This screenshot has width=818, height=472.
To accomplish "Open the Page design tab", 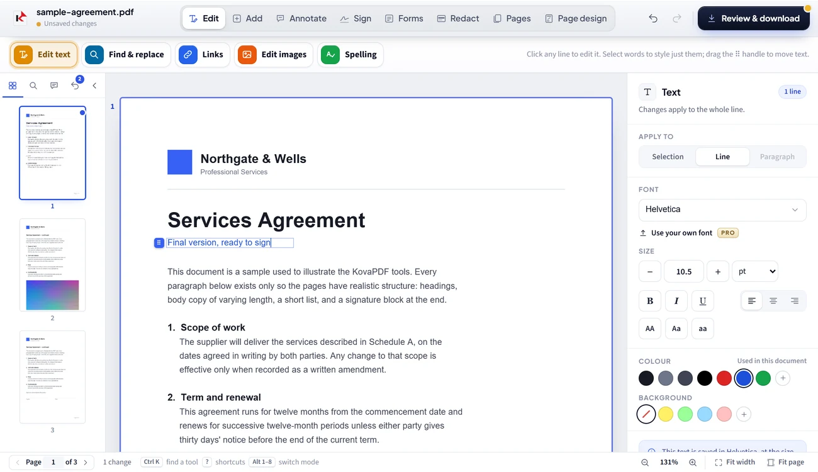I will (576, 18).
